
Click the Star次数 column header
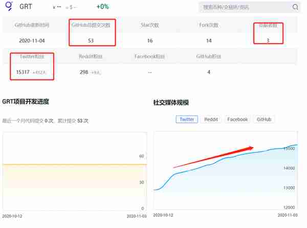[x=150, y=25]
